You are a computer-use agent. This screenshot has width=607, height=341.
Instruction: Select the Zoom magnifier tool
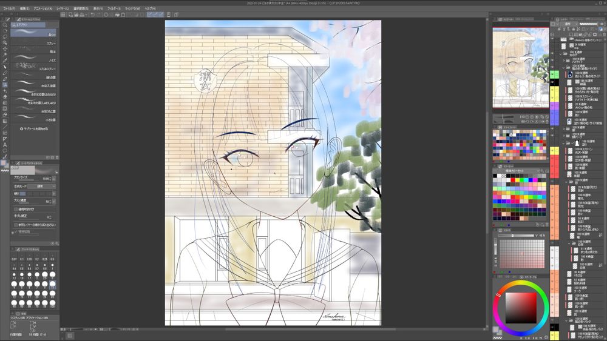click(5, 25)
